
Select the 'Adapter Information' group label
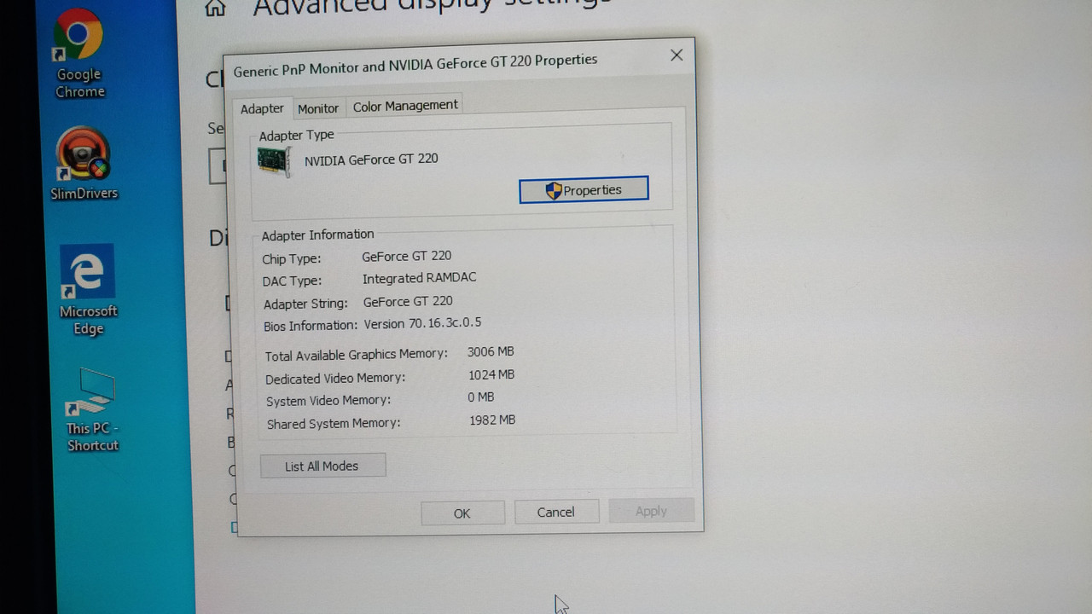(317, 235)
